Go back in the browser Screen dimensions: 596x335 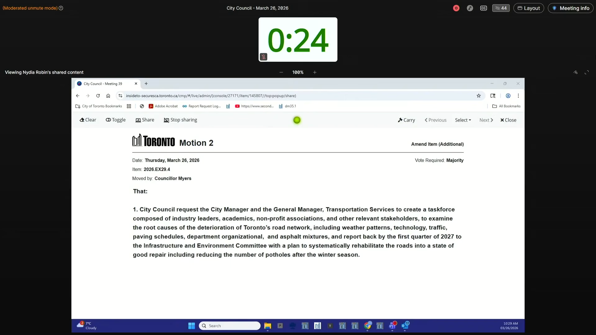tap(78, 96)
